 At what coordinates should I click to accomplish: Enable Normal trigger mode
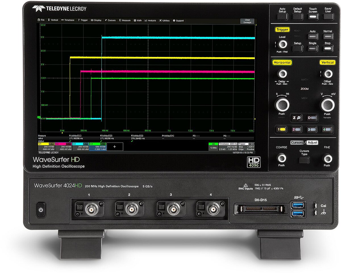pos(328,37)
